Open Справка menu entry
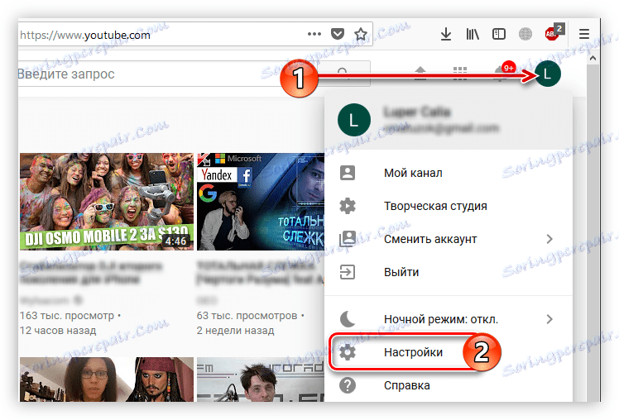This screenshot has height=420, width=619. point(449,385)
